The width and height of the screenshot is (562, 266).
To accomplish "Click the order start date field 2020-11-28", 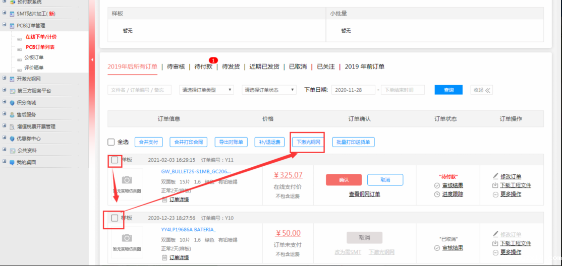I will (353, 90).
